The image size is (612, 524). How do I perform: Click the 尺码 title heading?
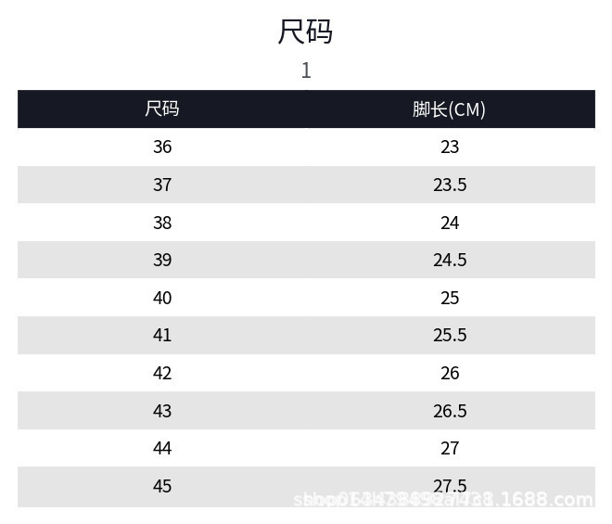(305, 32)
